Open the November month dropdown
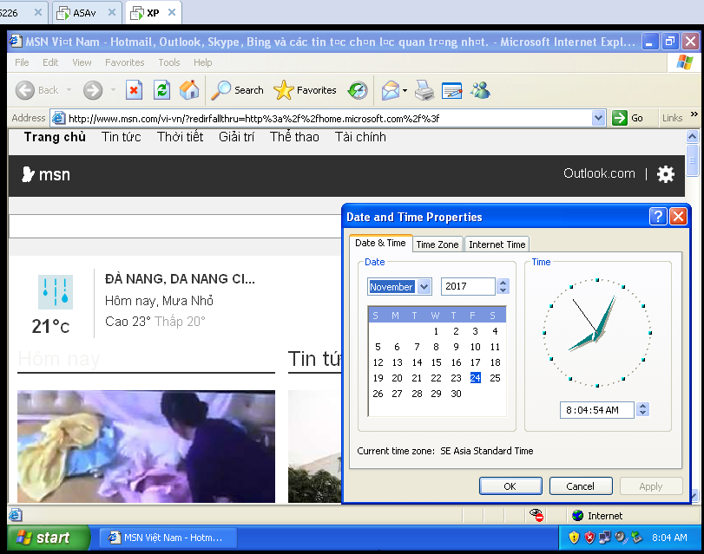This screenshot has width=704, height=554. point(424,286)
